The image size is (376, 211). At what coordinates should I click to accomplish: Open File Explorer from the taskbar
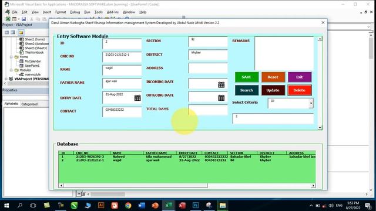tap(223, 205)
